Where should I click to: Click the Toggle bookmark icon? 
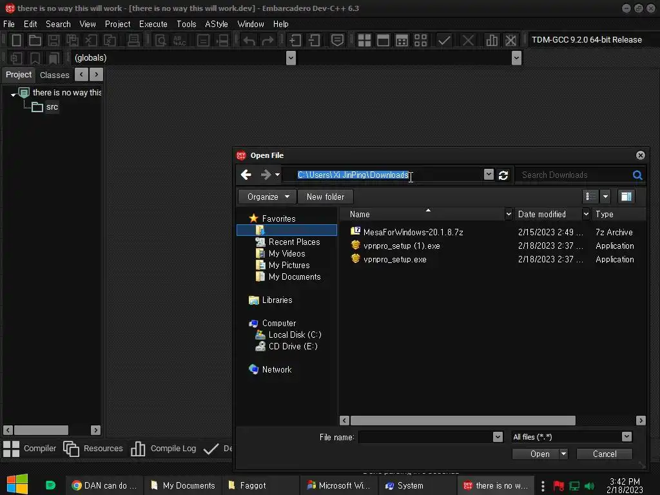point(35,58)
